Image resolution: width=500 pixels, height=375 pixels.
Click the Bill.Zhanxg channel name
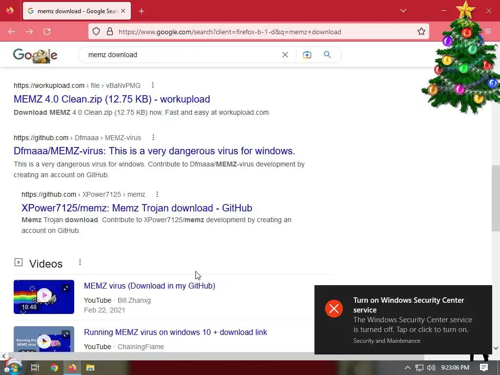(x=134, y=300)
